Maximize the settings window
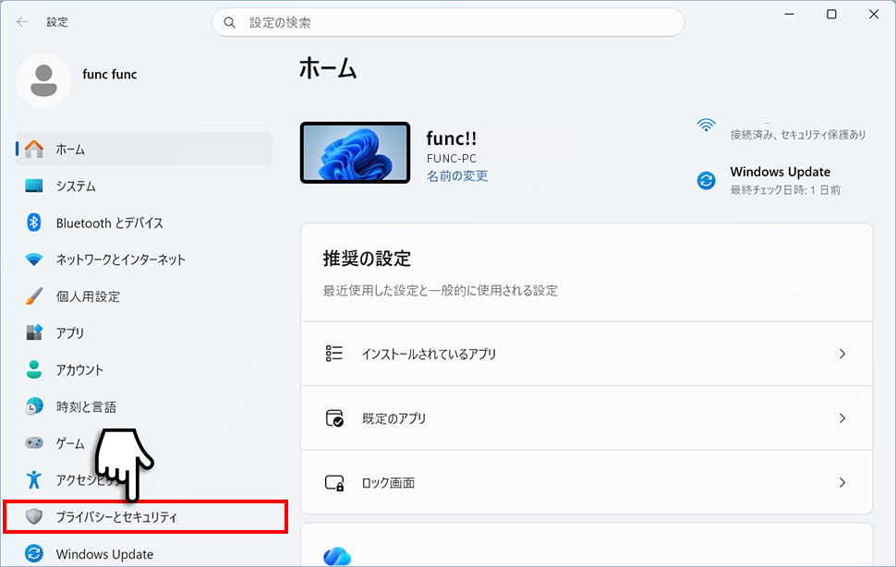Screen dimensions: 896x567 point(831,14)
